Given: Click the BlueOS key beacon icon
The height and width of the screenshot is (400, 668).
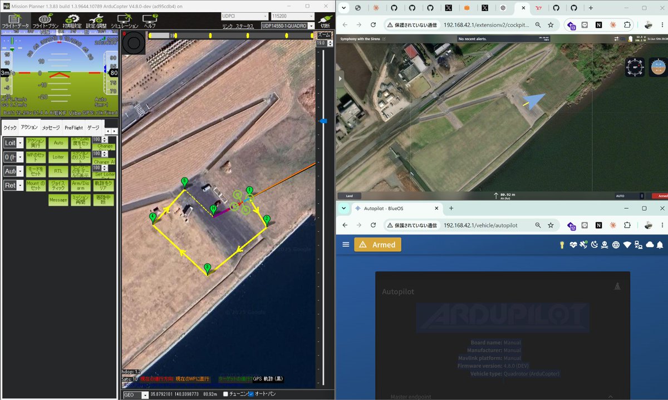Looking at the screenshot, I should coord(562,245).
